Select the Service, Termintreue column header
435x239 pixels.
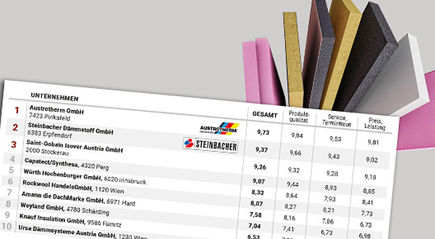tap(336, 121)
